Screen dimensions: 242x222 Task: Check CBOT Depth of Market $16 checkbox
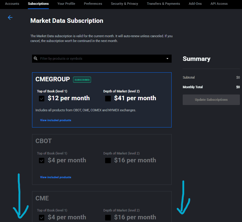[108, 160]
